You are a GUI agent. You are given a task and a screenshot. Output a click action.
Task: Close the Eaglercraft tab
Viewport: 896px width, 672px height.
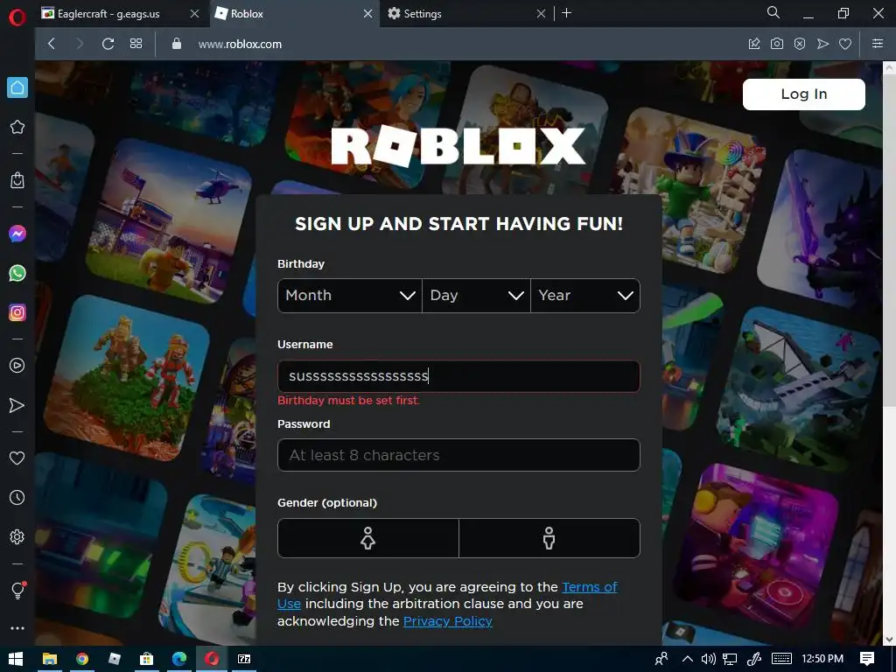[195, 14]
